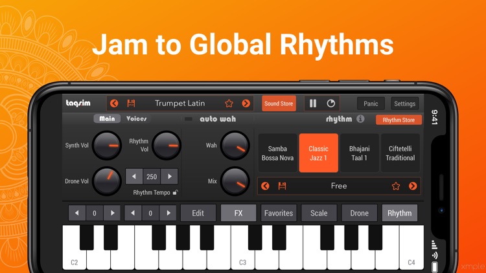486x273 pixels.
Task: Click the Synth Vol knob
Action: 107,145
